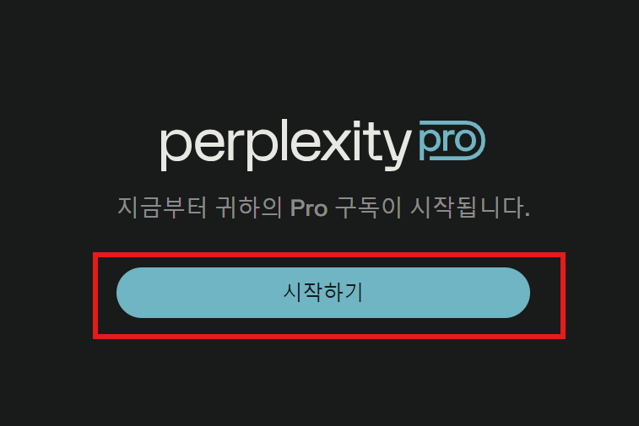Tap the 시작하기 label text
This screenshot has width=639, height=426.
(323, 293)
